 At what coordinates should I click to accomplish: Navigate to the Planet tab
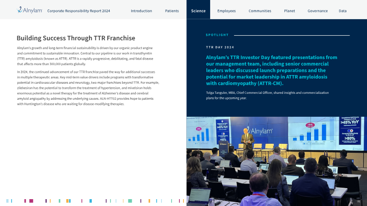tap(289, 11)
